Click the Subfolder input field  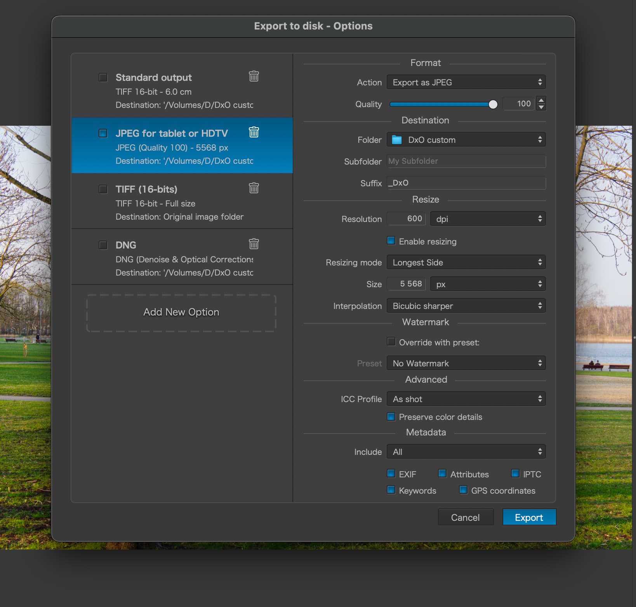466,161
